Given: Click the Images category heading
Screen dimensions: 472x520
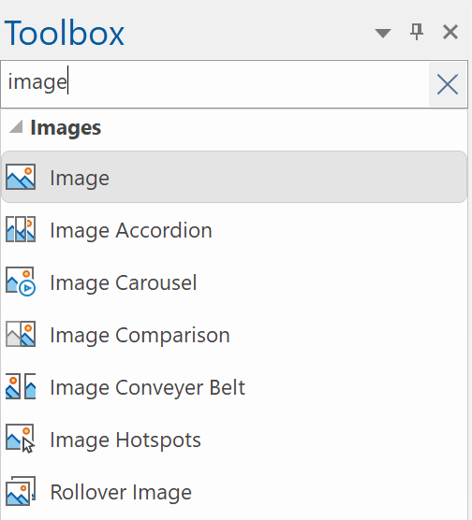Looking at the screenshot, I should tap(66, 128).
